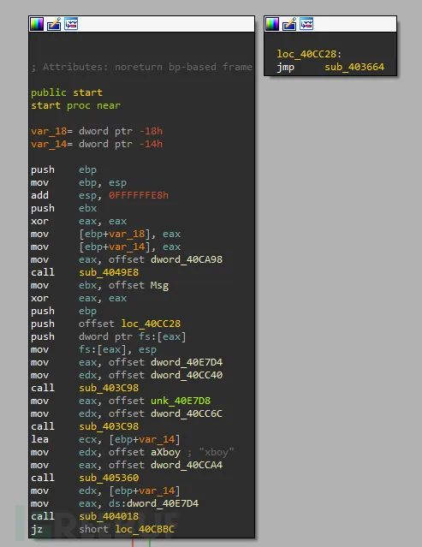Click the sub_404018 call target
Image resolution: width=422 pixels, height=547 pixels.
[x=109, y=516]
